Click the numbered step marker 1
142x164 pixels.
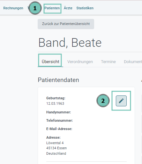point(35,8)
